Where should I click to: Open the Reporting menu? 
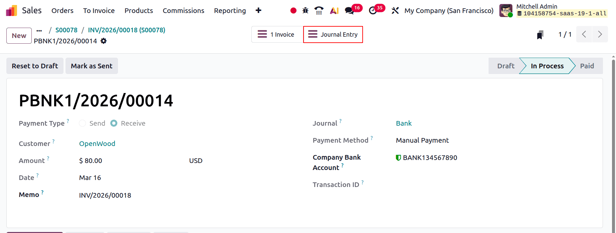click(230, 11)
